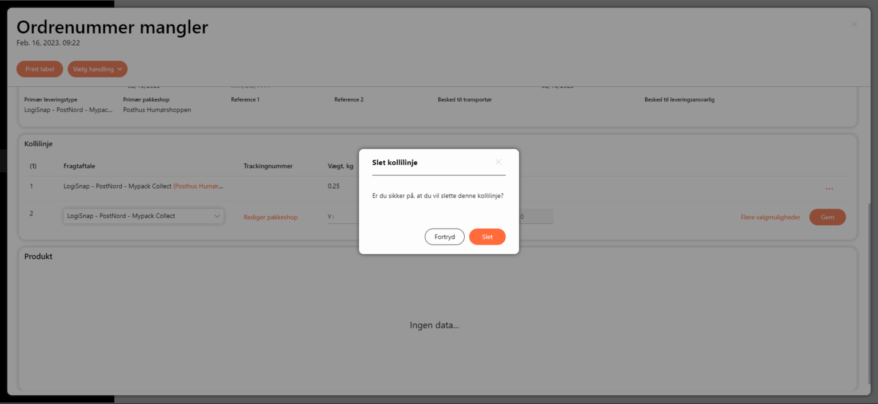Click the dropdown arrow on the fragtaftale selector

(x=217, y=216)
